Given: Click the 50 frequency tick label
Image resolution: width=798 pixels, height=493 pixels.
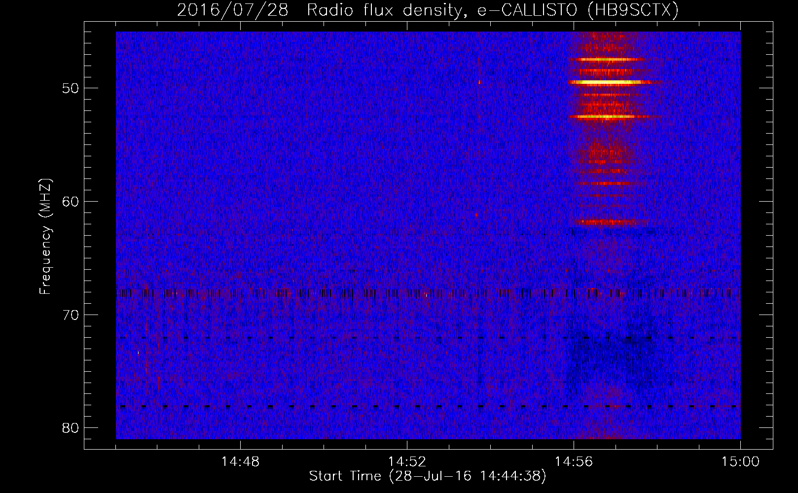Looking at the screenshot, I should coord(71,88).
